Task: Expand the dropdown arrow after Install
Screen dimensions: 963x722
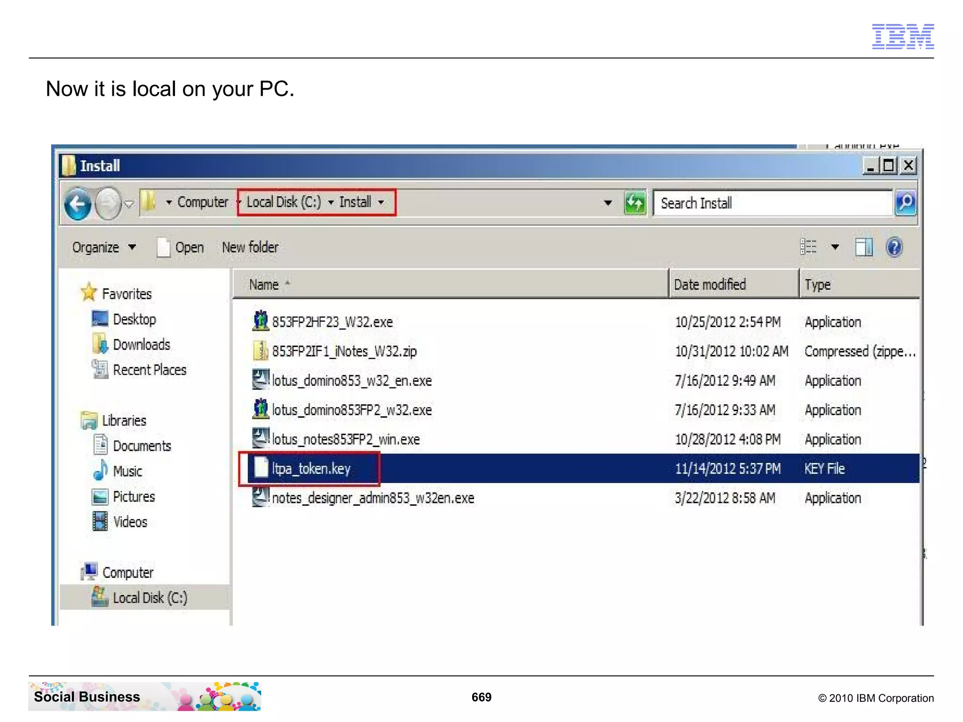Action: 381,203
